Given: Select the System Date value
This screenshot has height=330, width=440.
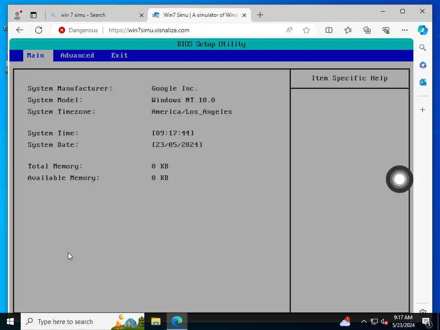Looking at the screenshot, I should click(x=177, y=144).
